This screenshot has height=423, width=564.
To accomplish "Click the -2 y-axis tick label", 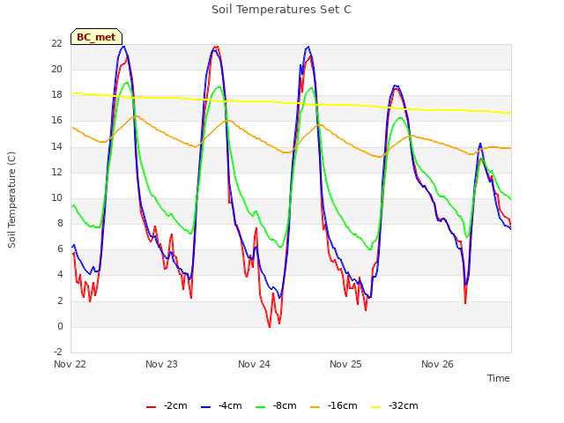I will click(58, 352).
